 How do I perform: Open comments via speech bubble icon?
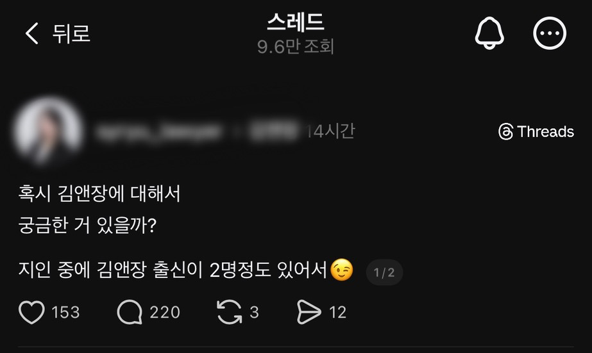tap(130, 312)
